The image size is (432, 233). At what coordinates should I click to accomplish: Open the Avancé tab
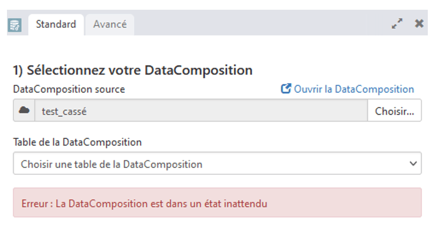[x=110, y=25]
